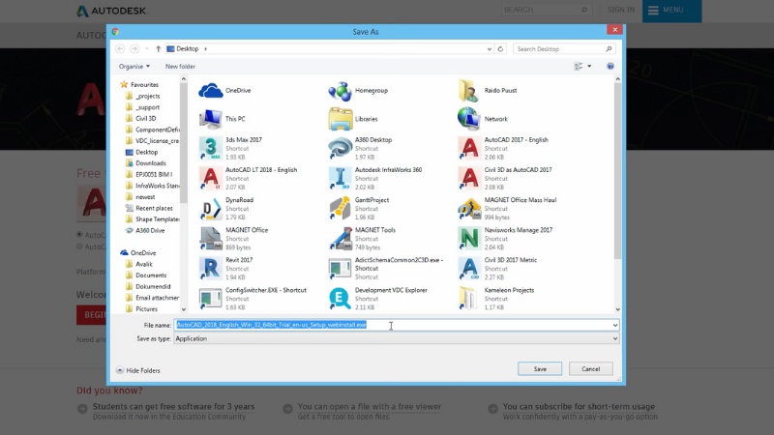
Task: Expand the Desktop path chevron
Action: point(205,49)
